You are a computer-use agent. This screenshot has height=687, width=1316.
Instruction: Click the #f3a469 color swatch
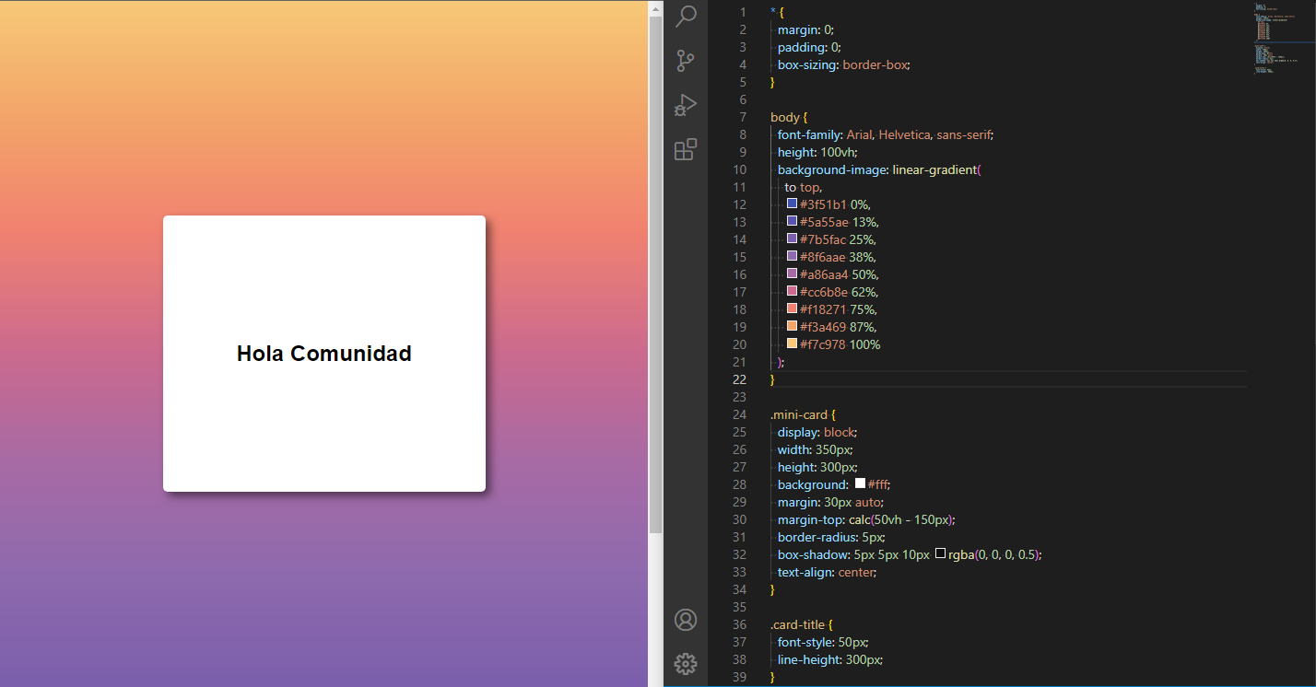coord(793,326)
